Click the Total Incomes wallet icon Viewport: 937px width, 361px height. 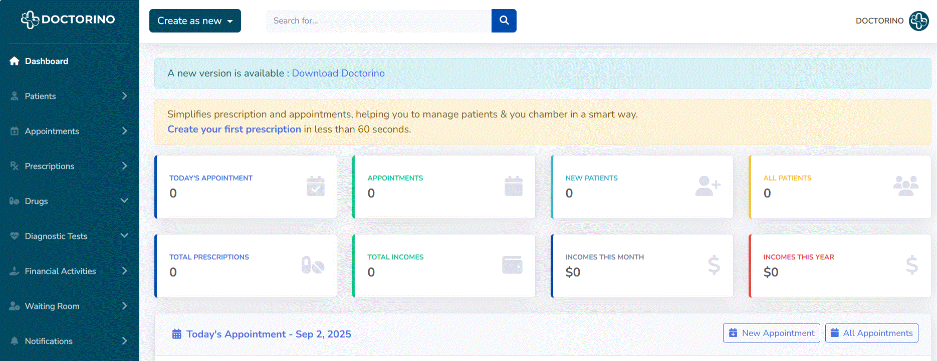(x=512, y=265)
